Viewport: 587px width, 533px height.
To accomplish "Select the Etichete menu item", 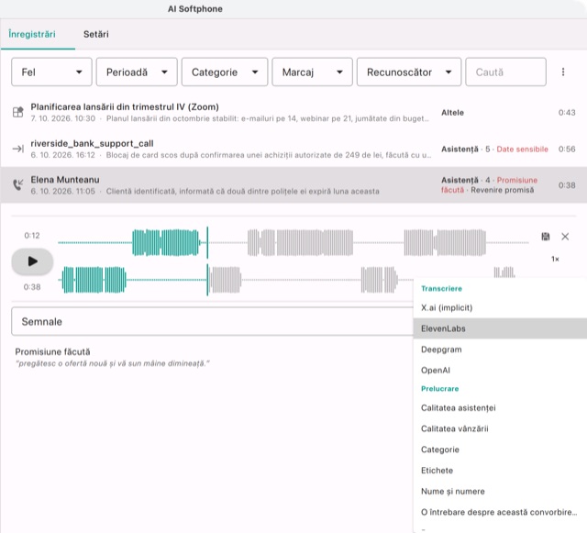I will (x=500, y=471).
